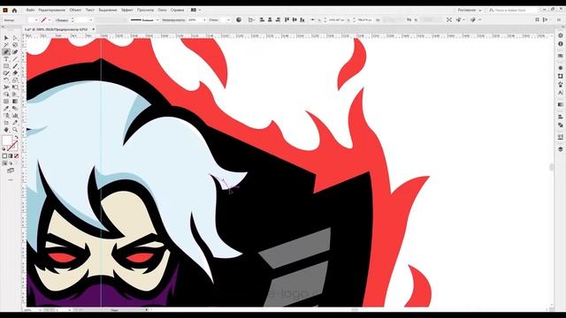This screenshot has height=318, width=566.
Task: Set paint mode to Color button
Action: point(4,156)
